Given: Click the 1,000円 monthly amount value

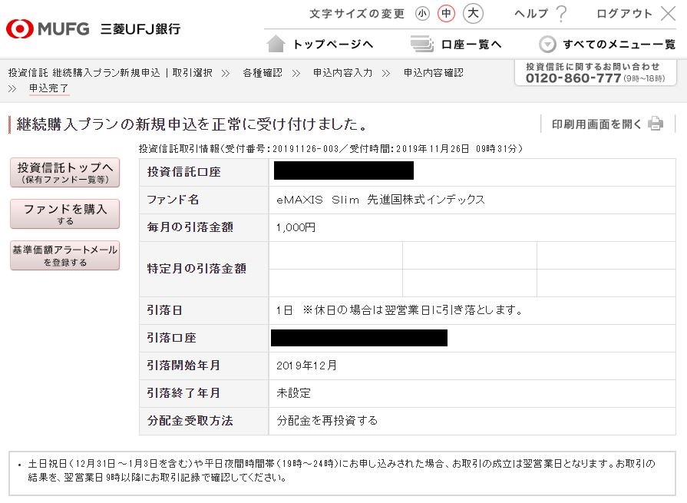Looking at the screenshot, I should coord(296,227).
